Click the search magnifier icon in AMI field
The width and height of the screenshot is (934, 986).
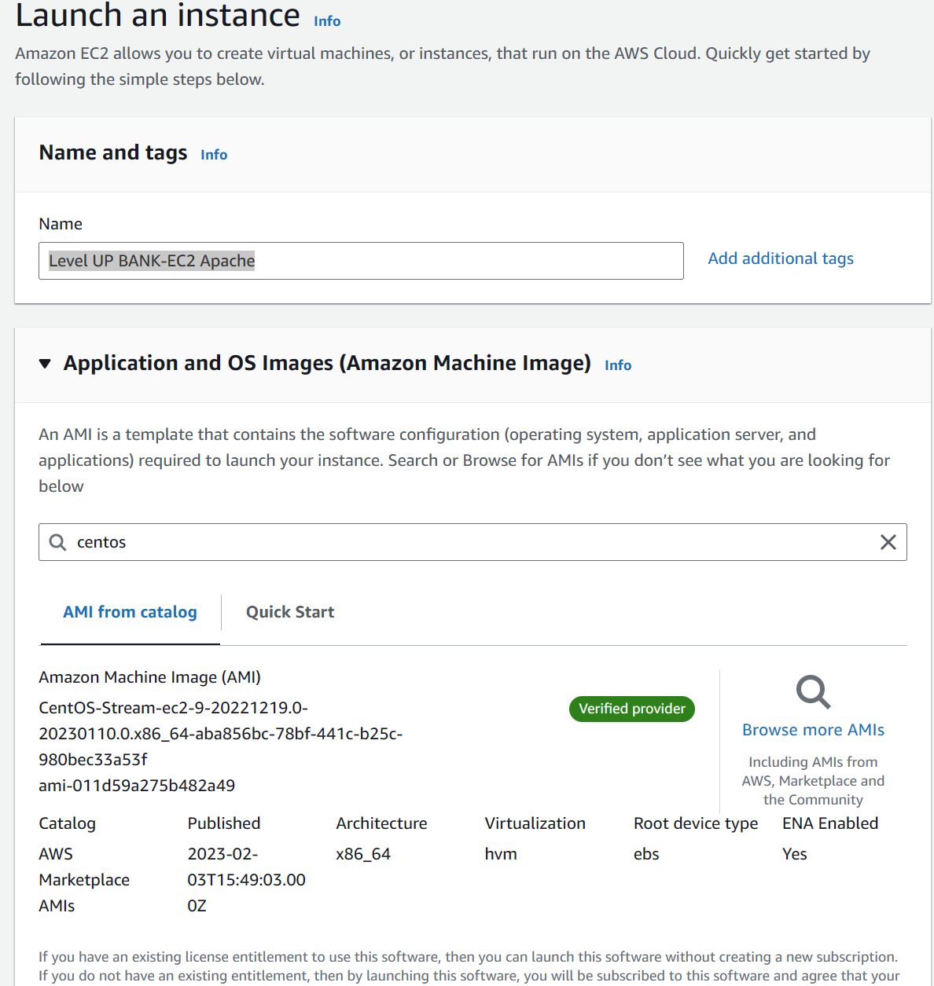click(58, 542)
